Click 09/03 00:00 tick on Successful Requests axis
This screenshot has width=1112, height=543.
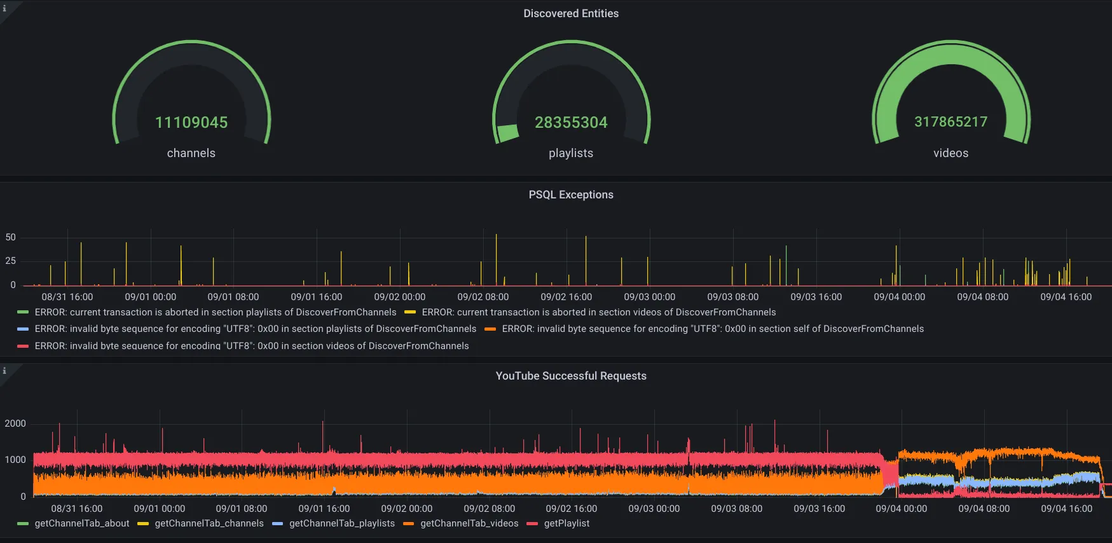pos(654,509)
